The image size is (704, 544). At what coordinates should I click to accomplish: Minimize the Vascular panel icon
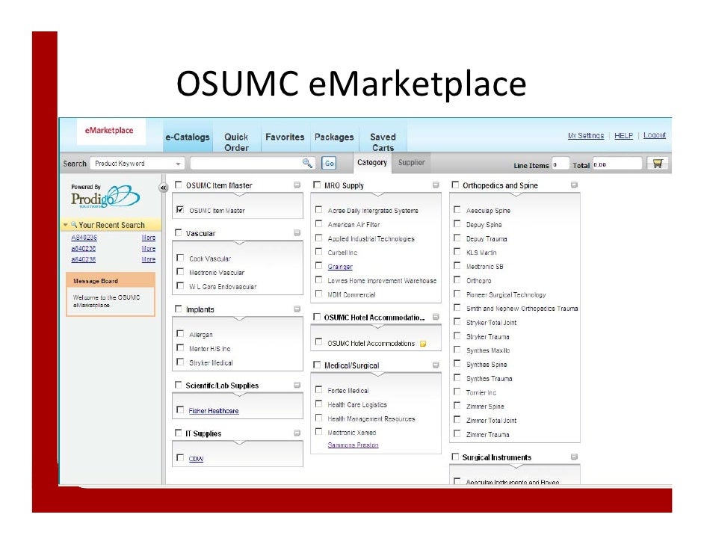(x=297, y=232)
